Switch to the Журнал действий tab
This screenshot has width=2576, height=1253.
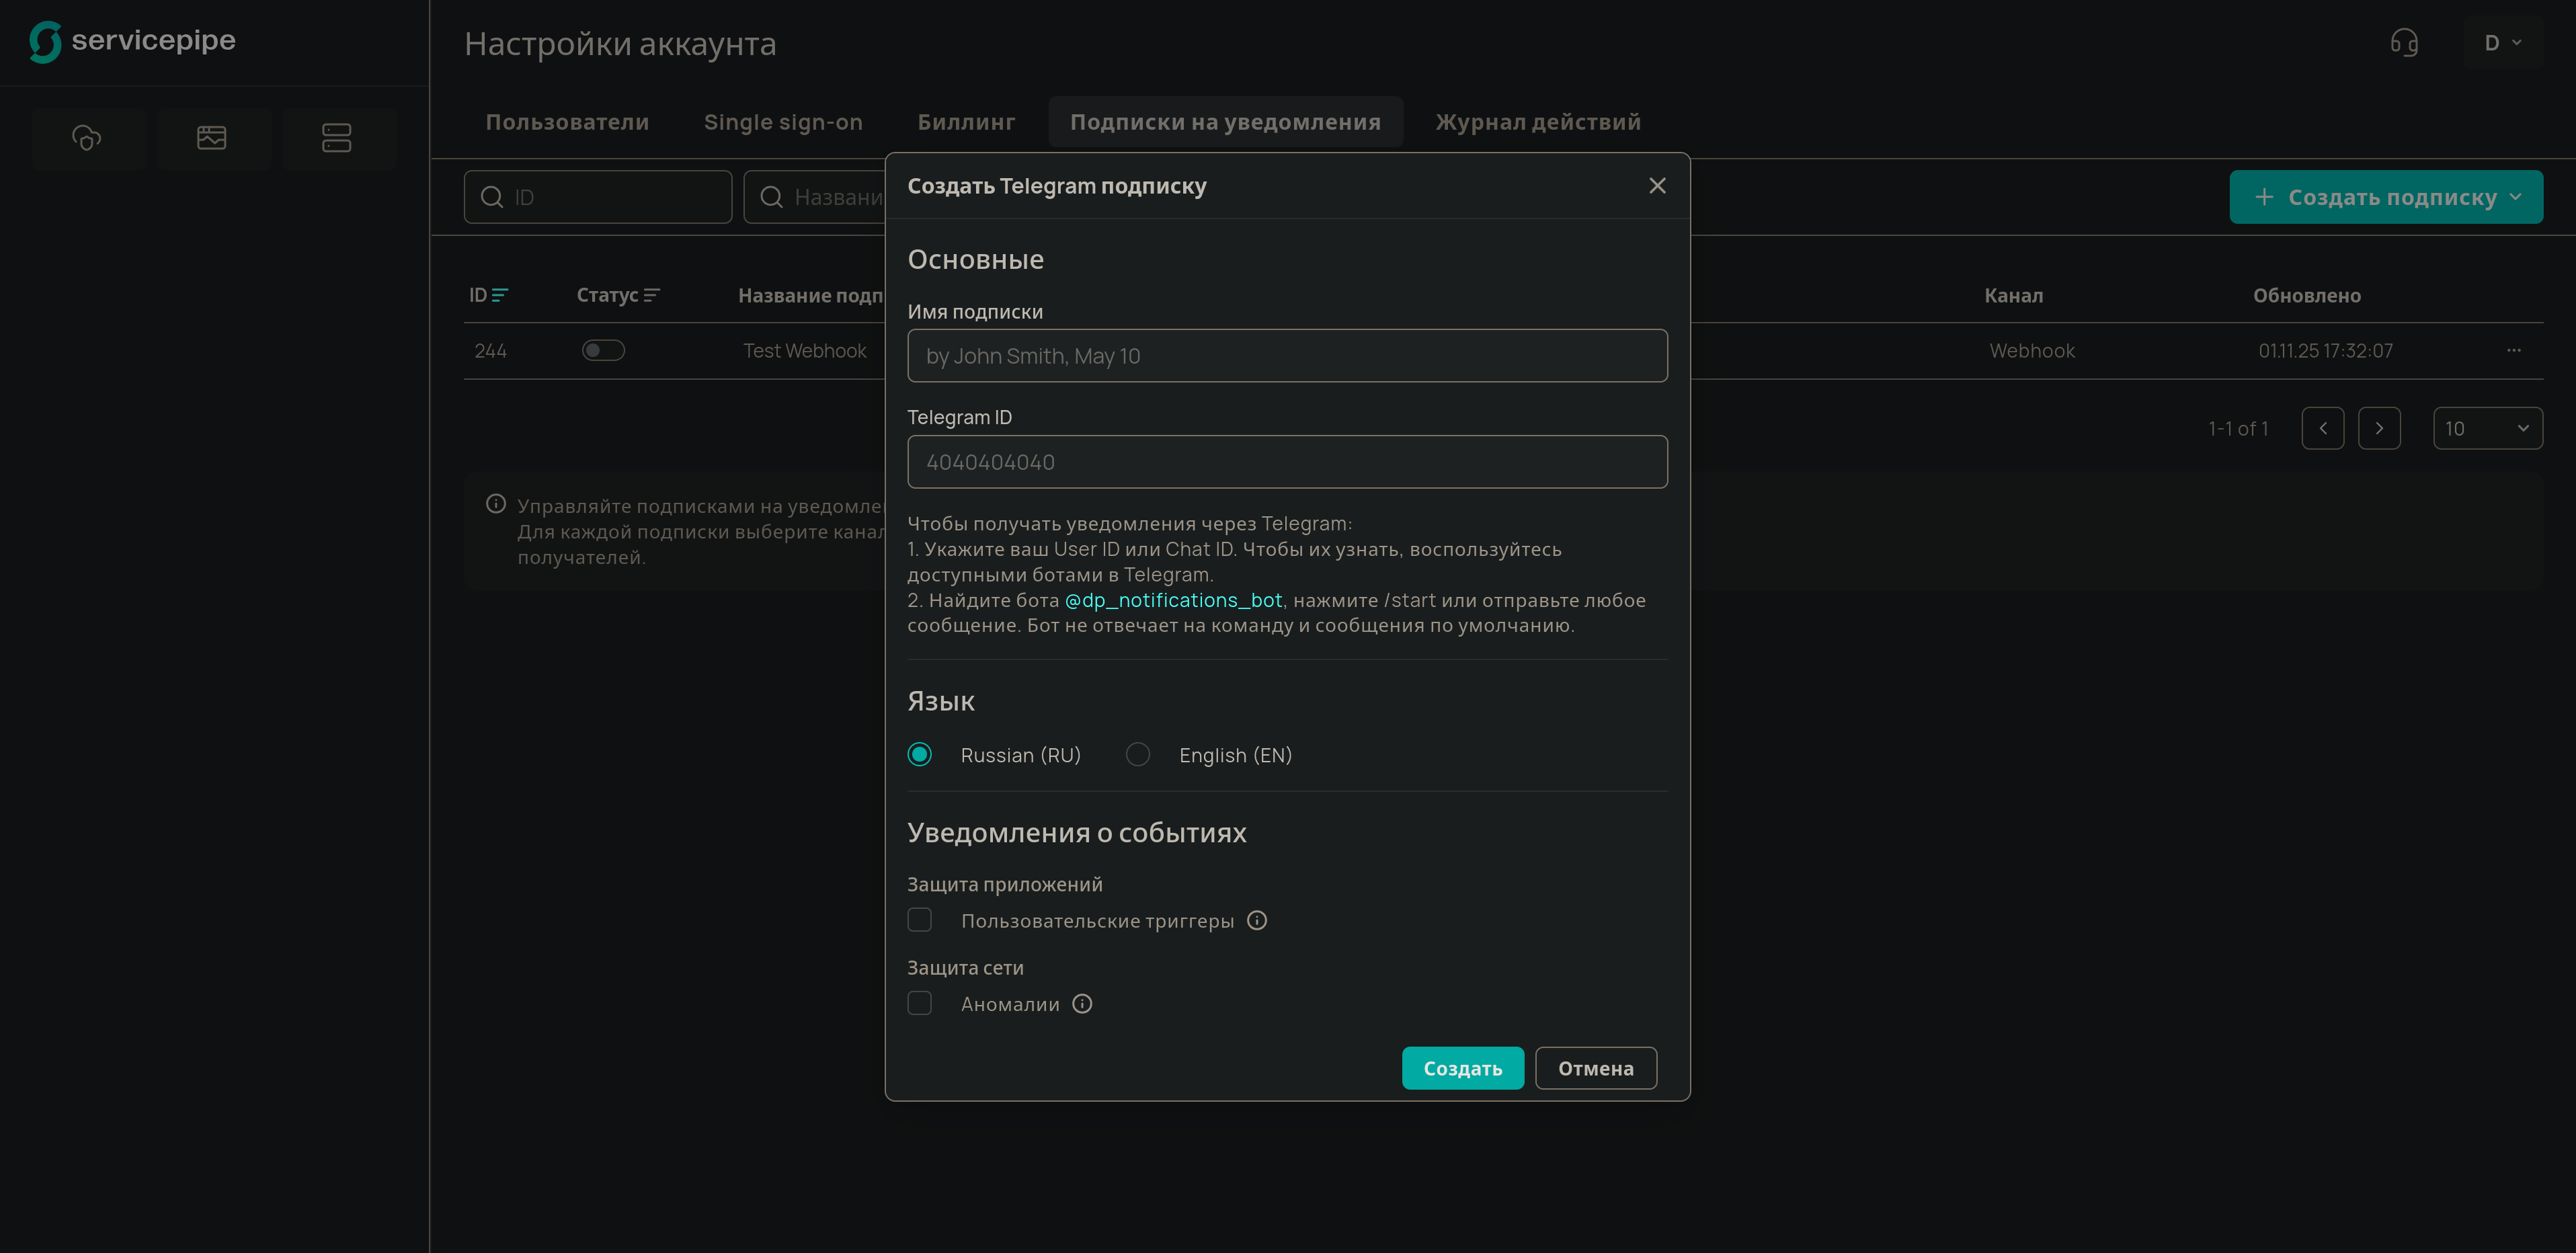(x=1537, y=121)
